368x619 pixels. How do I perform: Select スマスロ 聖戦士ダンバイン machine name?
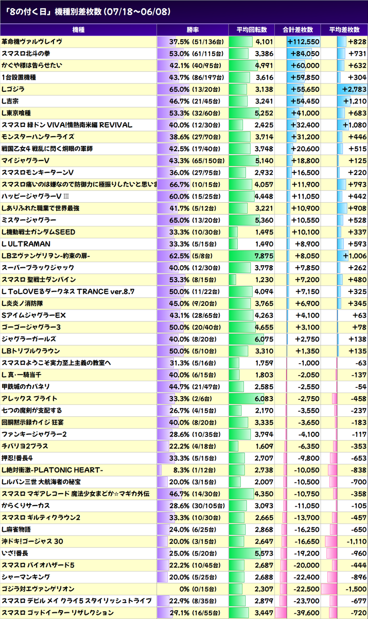pyautogui.click(x=39, y=279)
